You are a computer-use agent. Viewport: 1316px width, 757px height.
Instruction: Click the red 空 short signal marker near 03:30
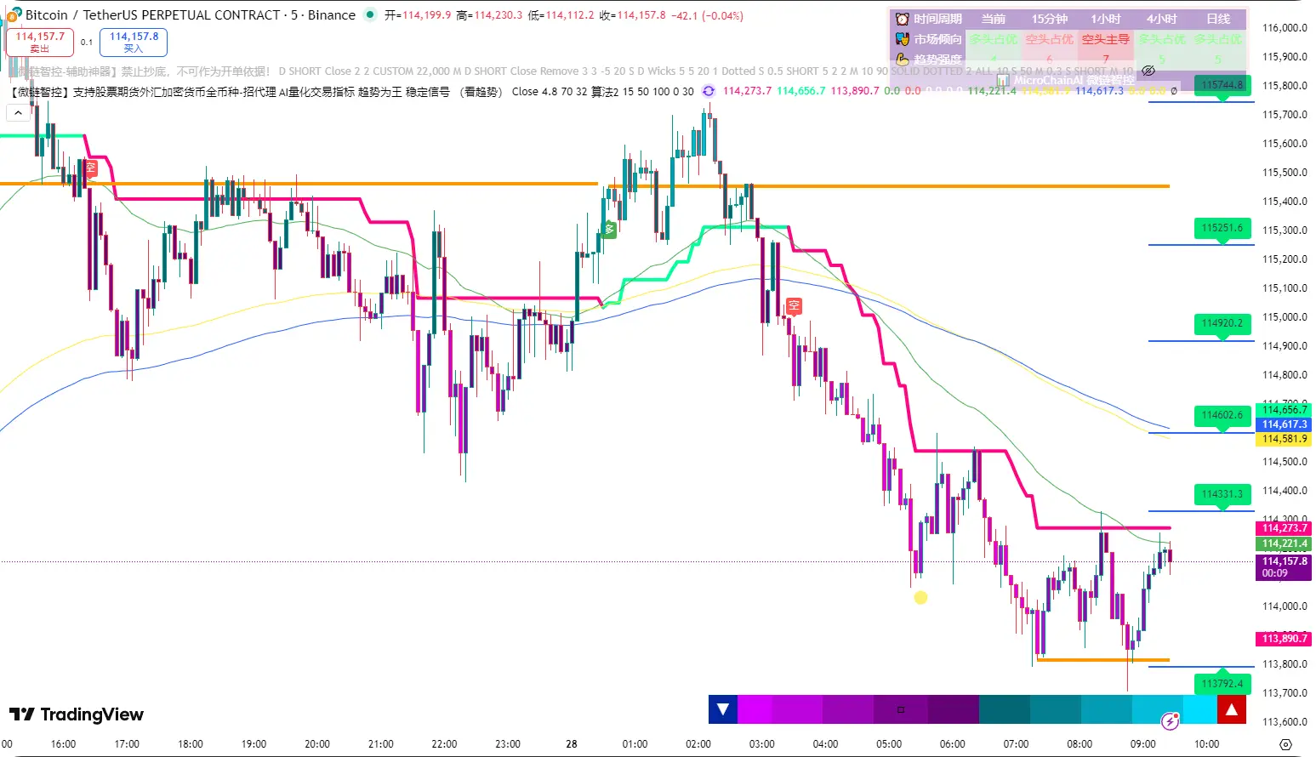click(x=794, y=306)
